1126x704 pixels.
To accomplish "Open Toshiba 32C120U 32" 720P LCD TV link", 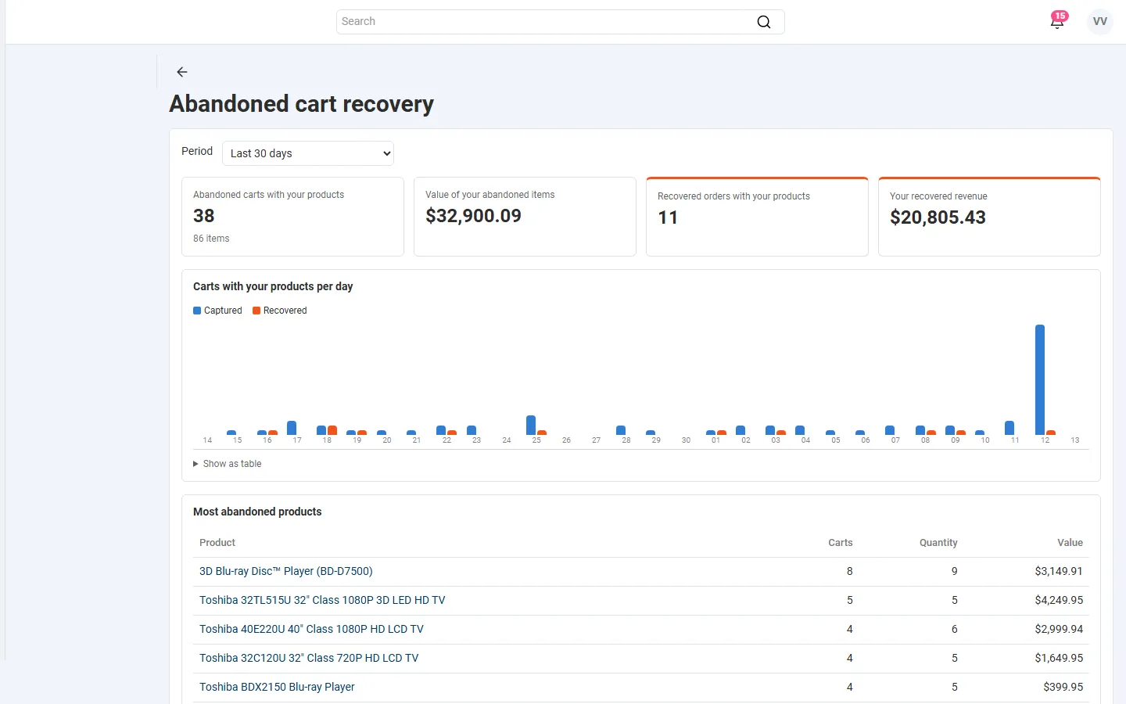I will coord(309,658).
